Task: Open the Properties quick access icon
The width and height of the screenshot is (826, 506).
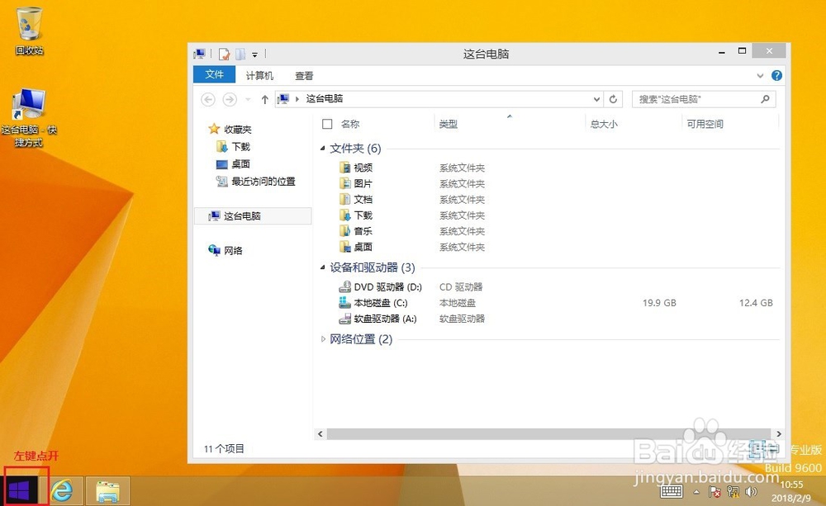Action: point(224,54)
